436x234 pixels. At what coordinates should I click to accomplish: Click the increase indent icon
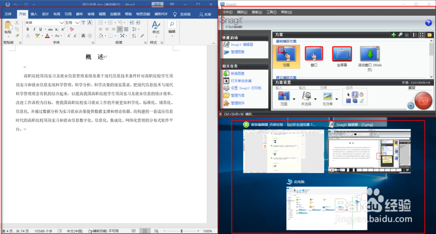[x=138, y=23]
